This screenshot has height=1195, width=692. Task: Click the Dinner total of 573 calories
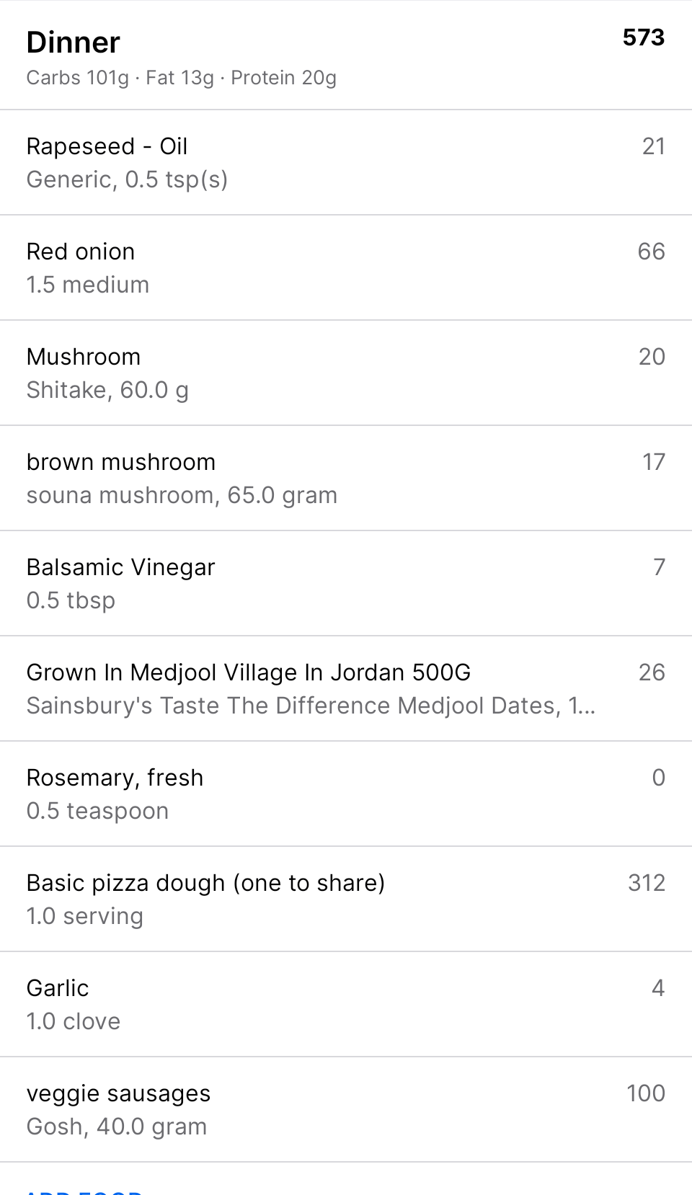pos(643,37)
